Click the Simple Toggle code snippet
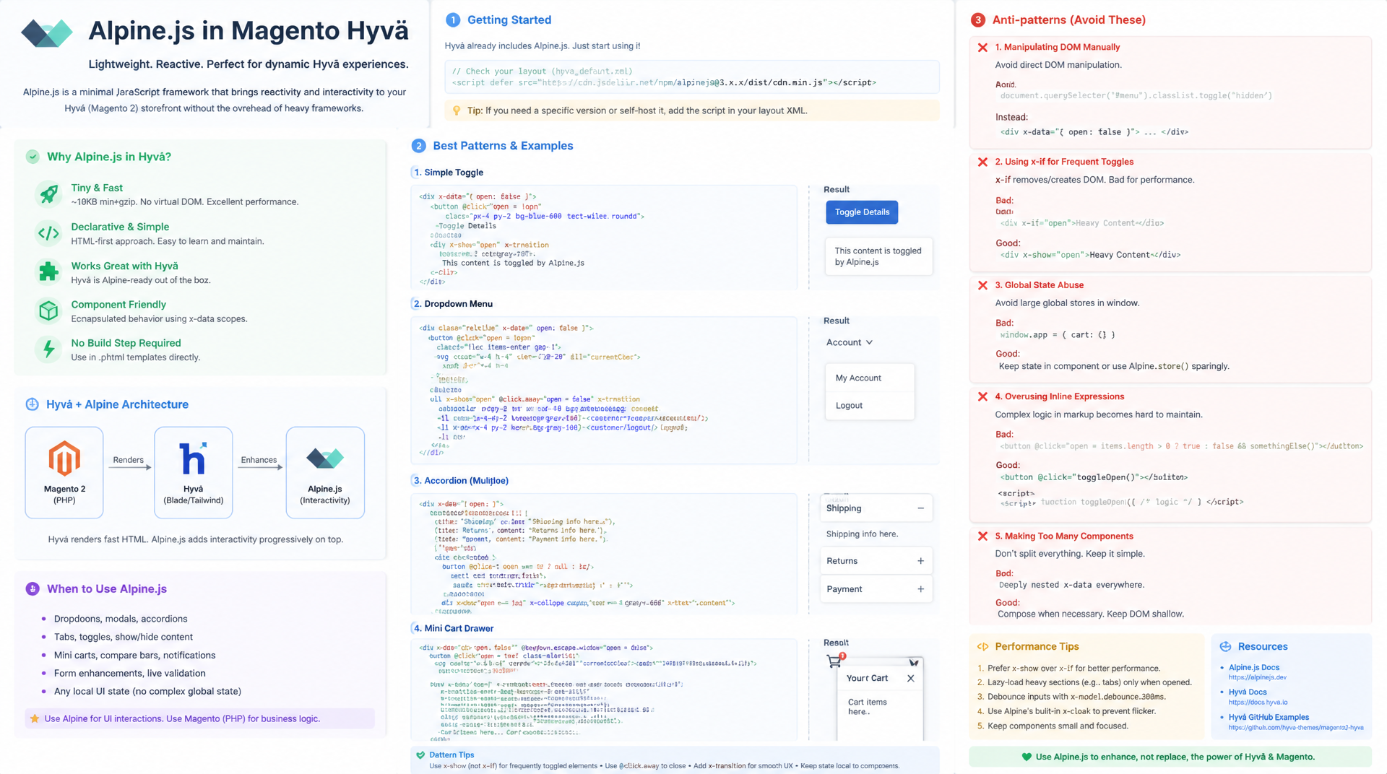 click(x=604, y=238)
